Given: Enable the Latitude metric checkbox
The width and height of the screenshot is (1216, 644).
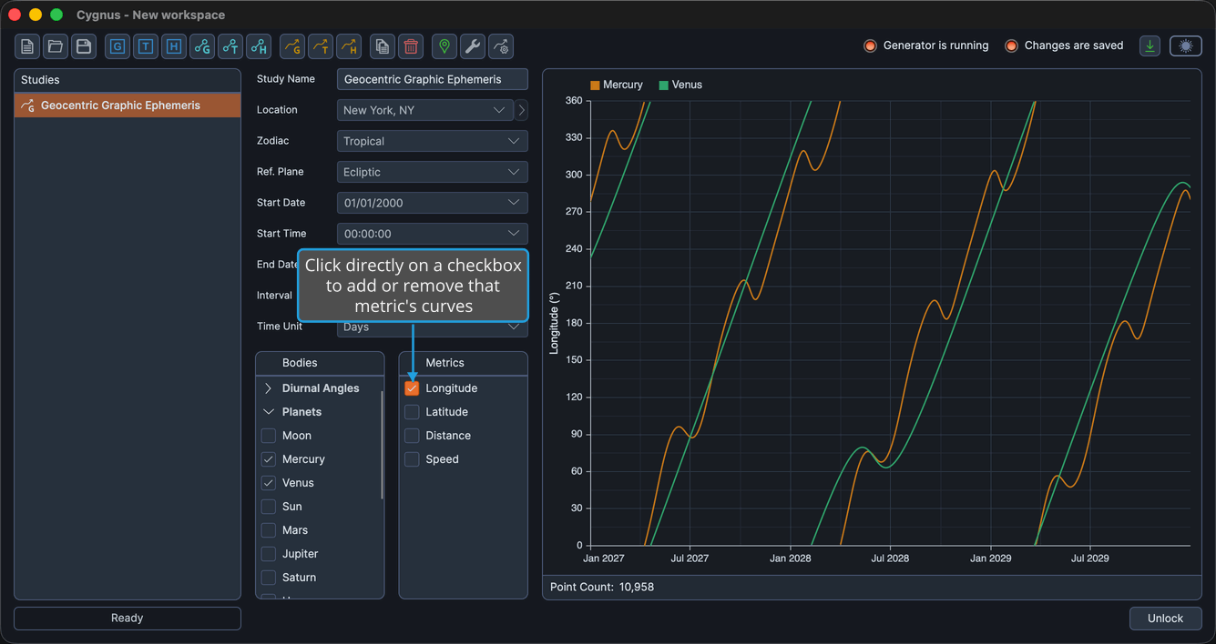Looking at the screenshot, I should click(x=412, y=412).
